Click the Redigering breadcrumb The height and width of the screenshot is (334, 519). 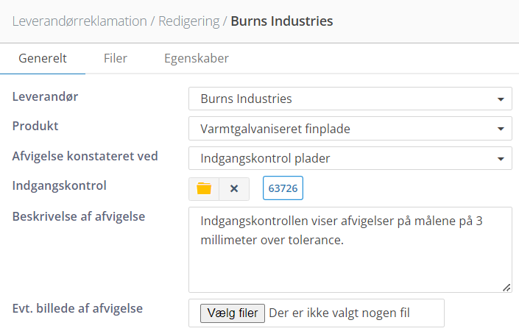tap(188, 21)
